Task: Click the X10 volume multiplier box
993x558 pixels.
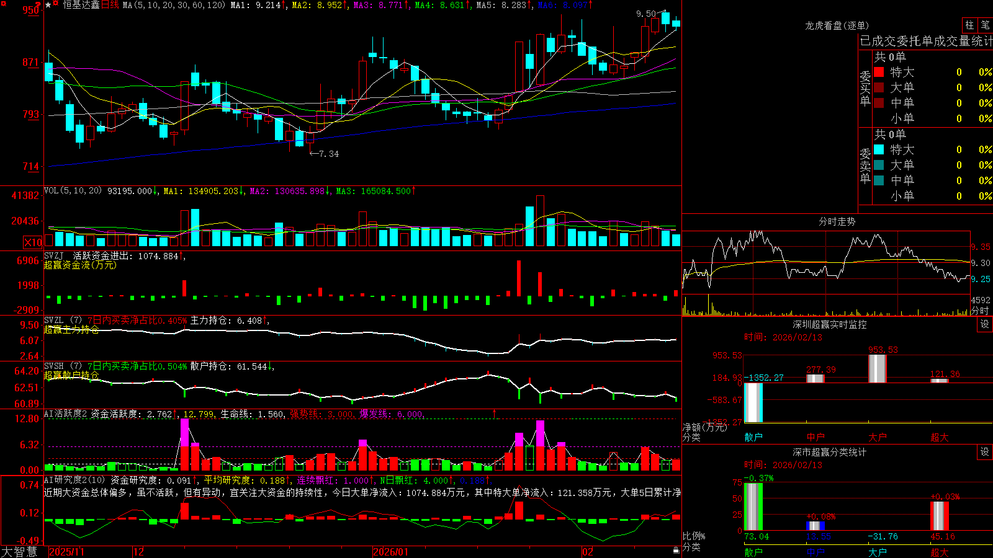Action: [34, 242]
